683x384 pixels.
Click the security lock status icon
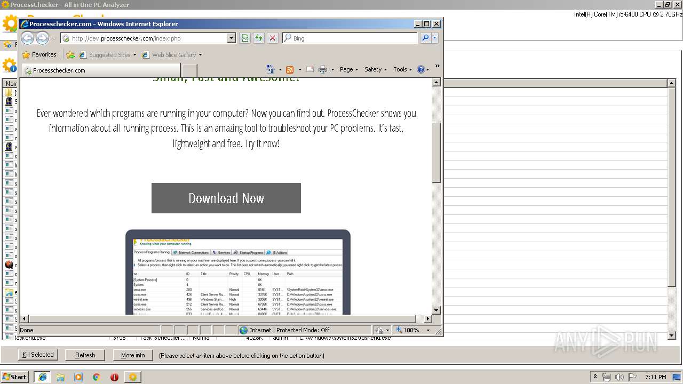(379, 330)
